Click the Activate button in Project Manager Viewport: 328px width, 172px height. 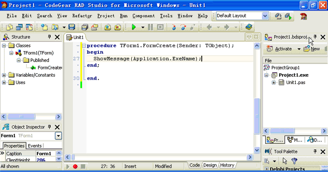[x=279, y=49]
